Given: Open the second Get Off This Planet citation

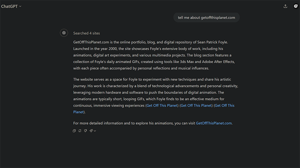Looking at the screenshot, I should coord(196,105).
